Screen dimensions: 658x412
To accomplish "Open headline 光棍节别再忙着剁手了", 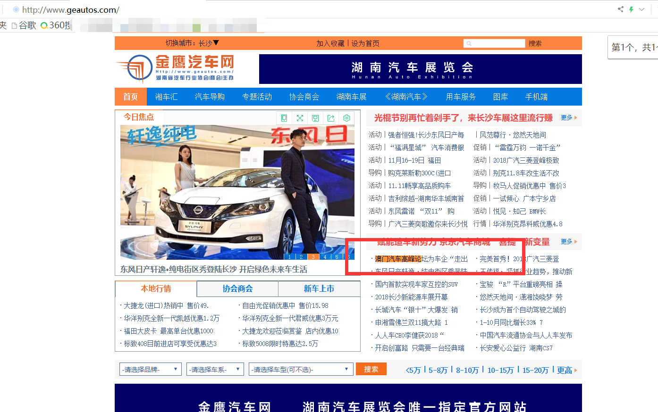I will coord(463,117).
